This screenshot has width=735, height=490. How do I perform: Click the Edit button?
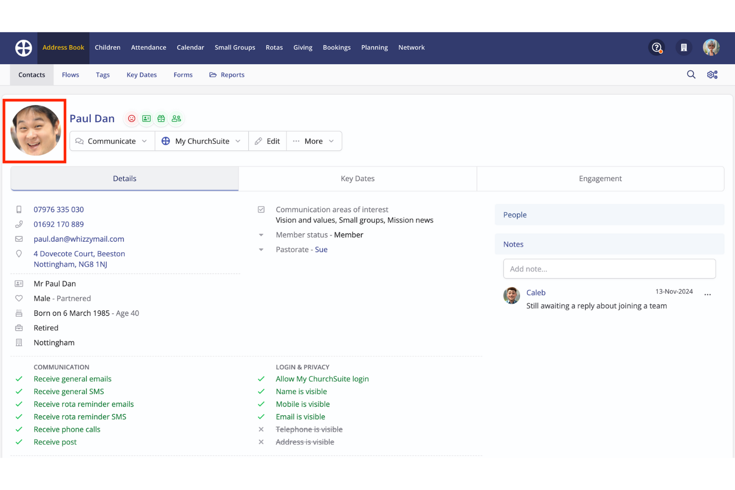(268, 141)
